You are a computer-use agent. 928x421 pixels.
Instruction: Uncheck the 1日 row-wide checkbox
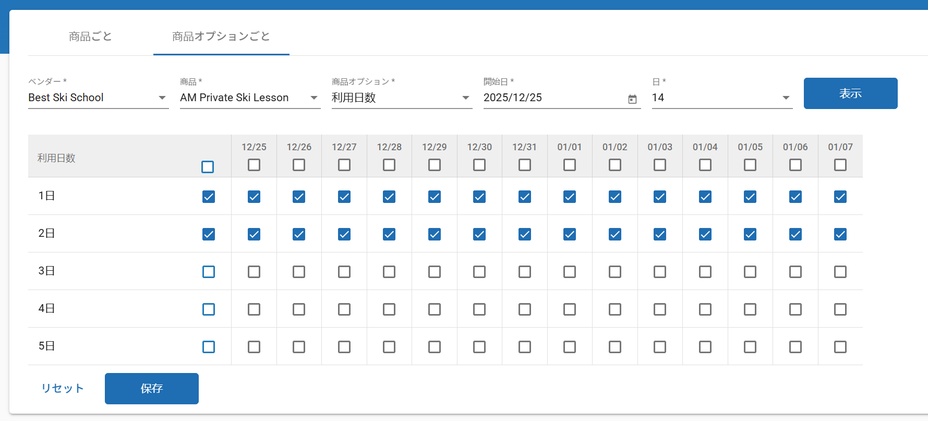click(x=209, y=197)
